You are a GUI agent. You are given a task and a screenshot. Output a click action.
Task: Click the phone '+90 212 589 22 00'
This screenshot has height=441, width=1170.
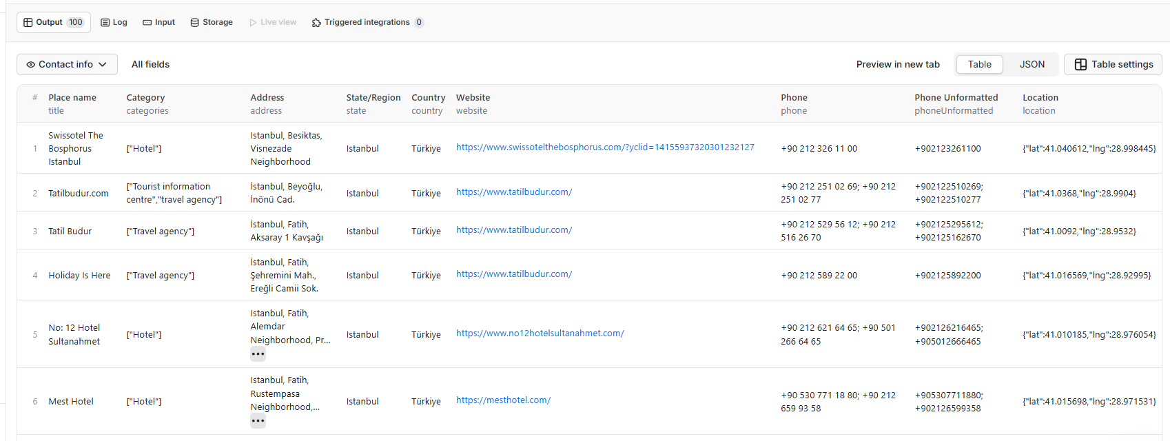click(x=819, y=276)
